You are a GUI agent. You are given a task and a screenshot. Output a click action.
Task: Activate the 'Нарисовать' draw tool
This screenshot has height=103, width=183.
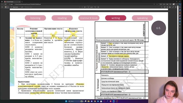coord(15,7)
